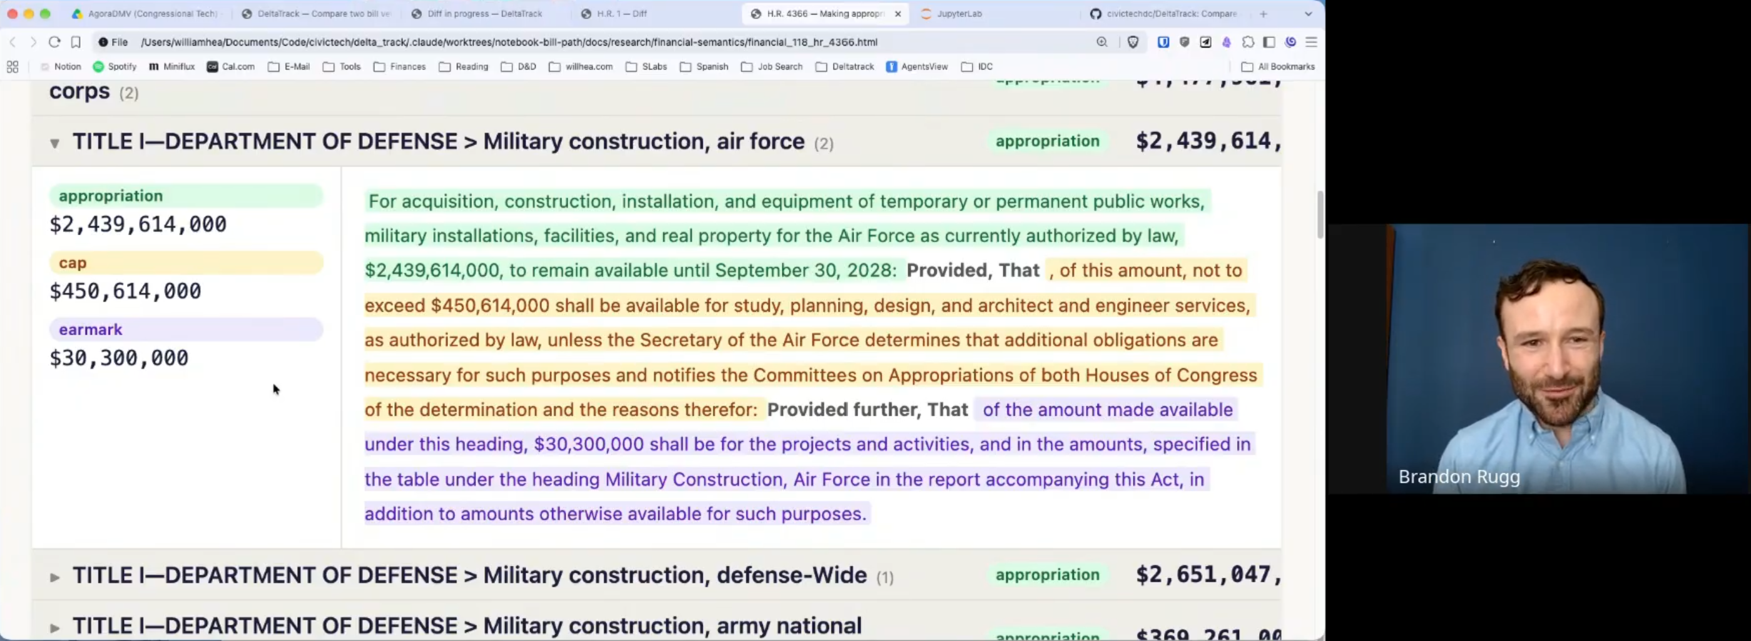Open the Deltatrack bookmarks folder
The height and width of the screenshot is (641, 1751).
click(x=845, y=66)
